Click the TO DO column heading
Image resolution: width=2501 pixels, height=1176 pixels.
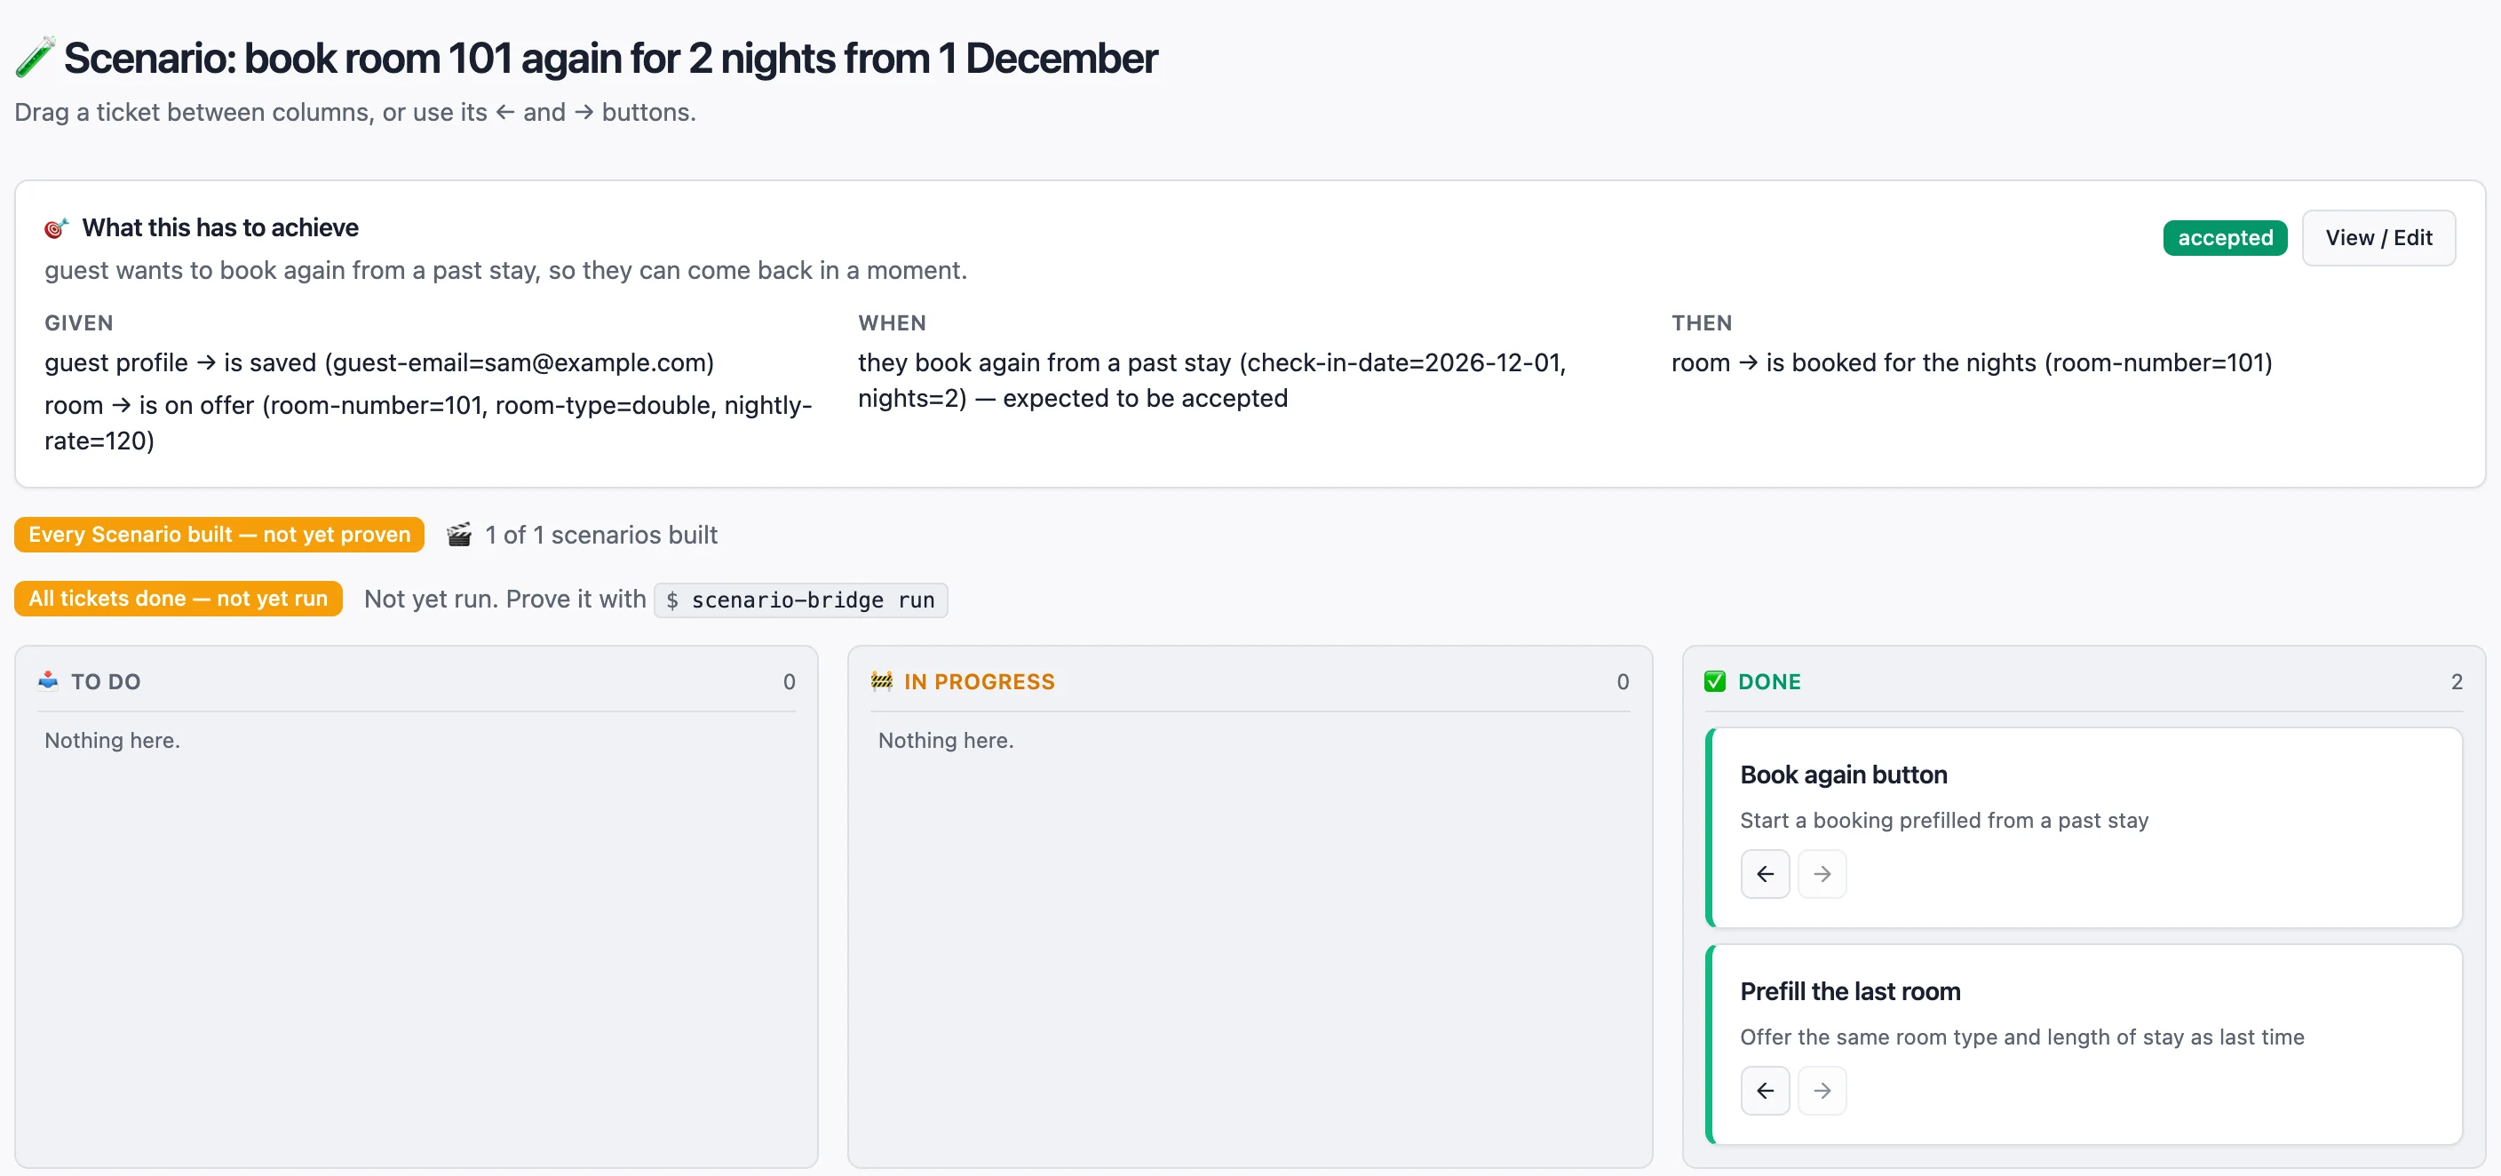(106, 682)
